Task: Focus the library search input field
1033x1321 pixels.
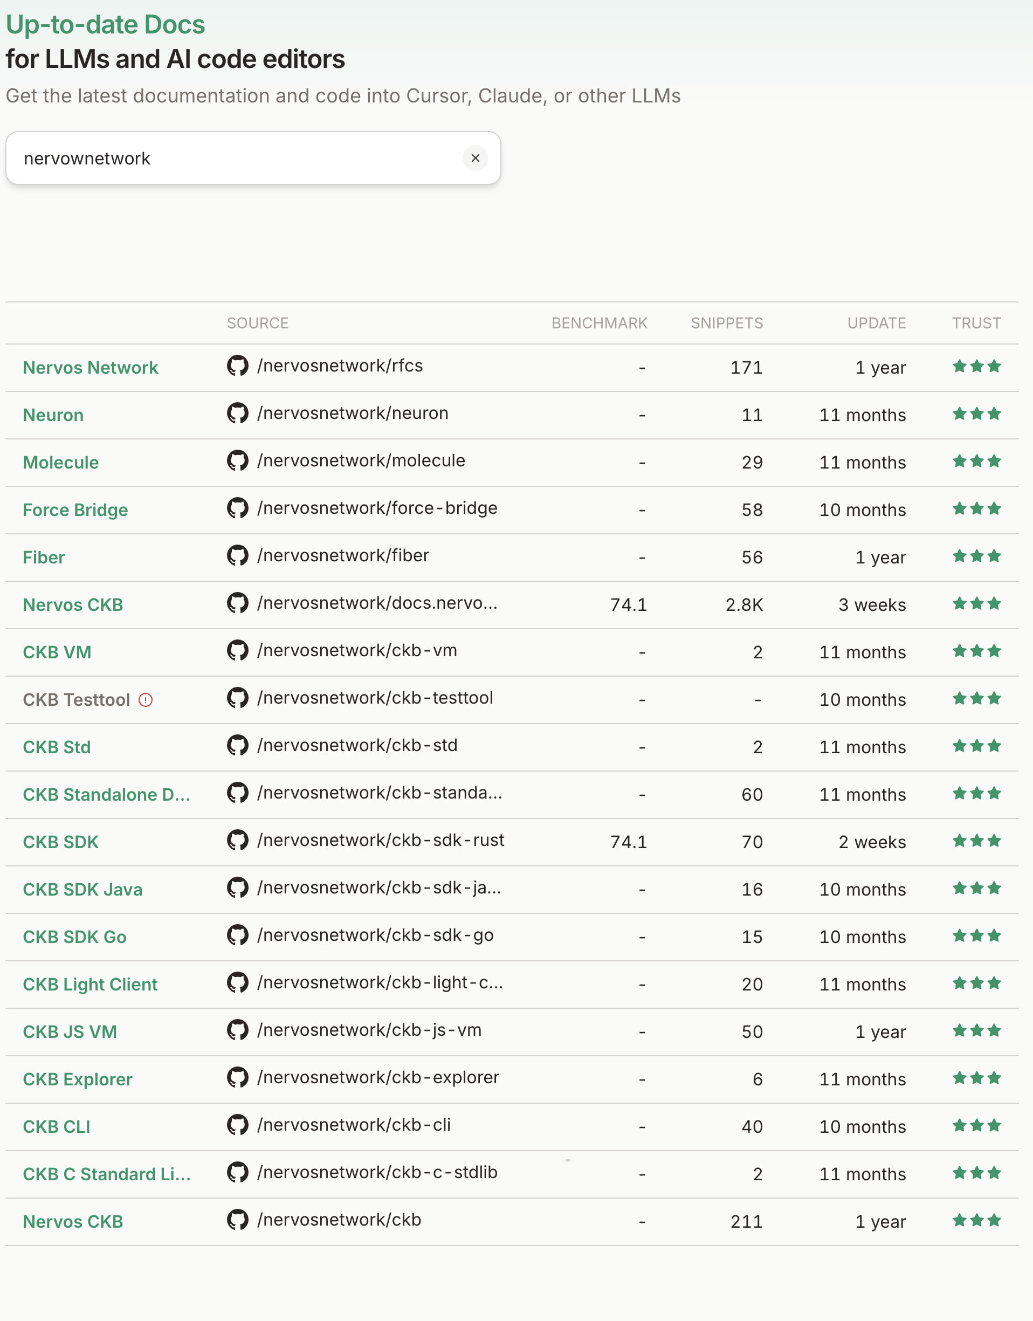Action: point(242,158)
